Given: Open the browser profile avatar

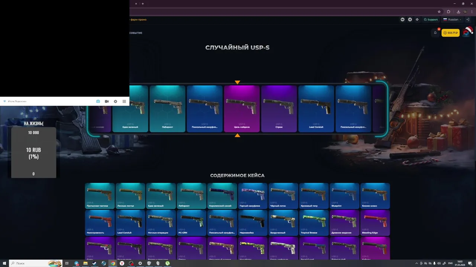Looking at the screenshot, I should [x=465, y=11].
